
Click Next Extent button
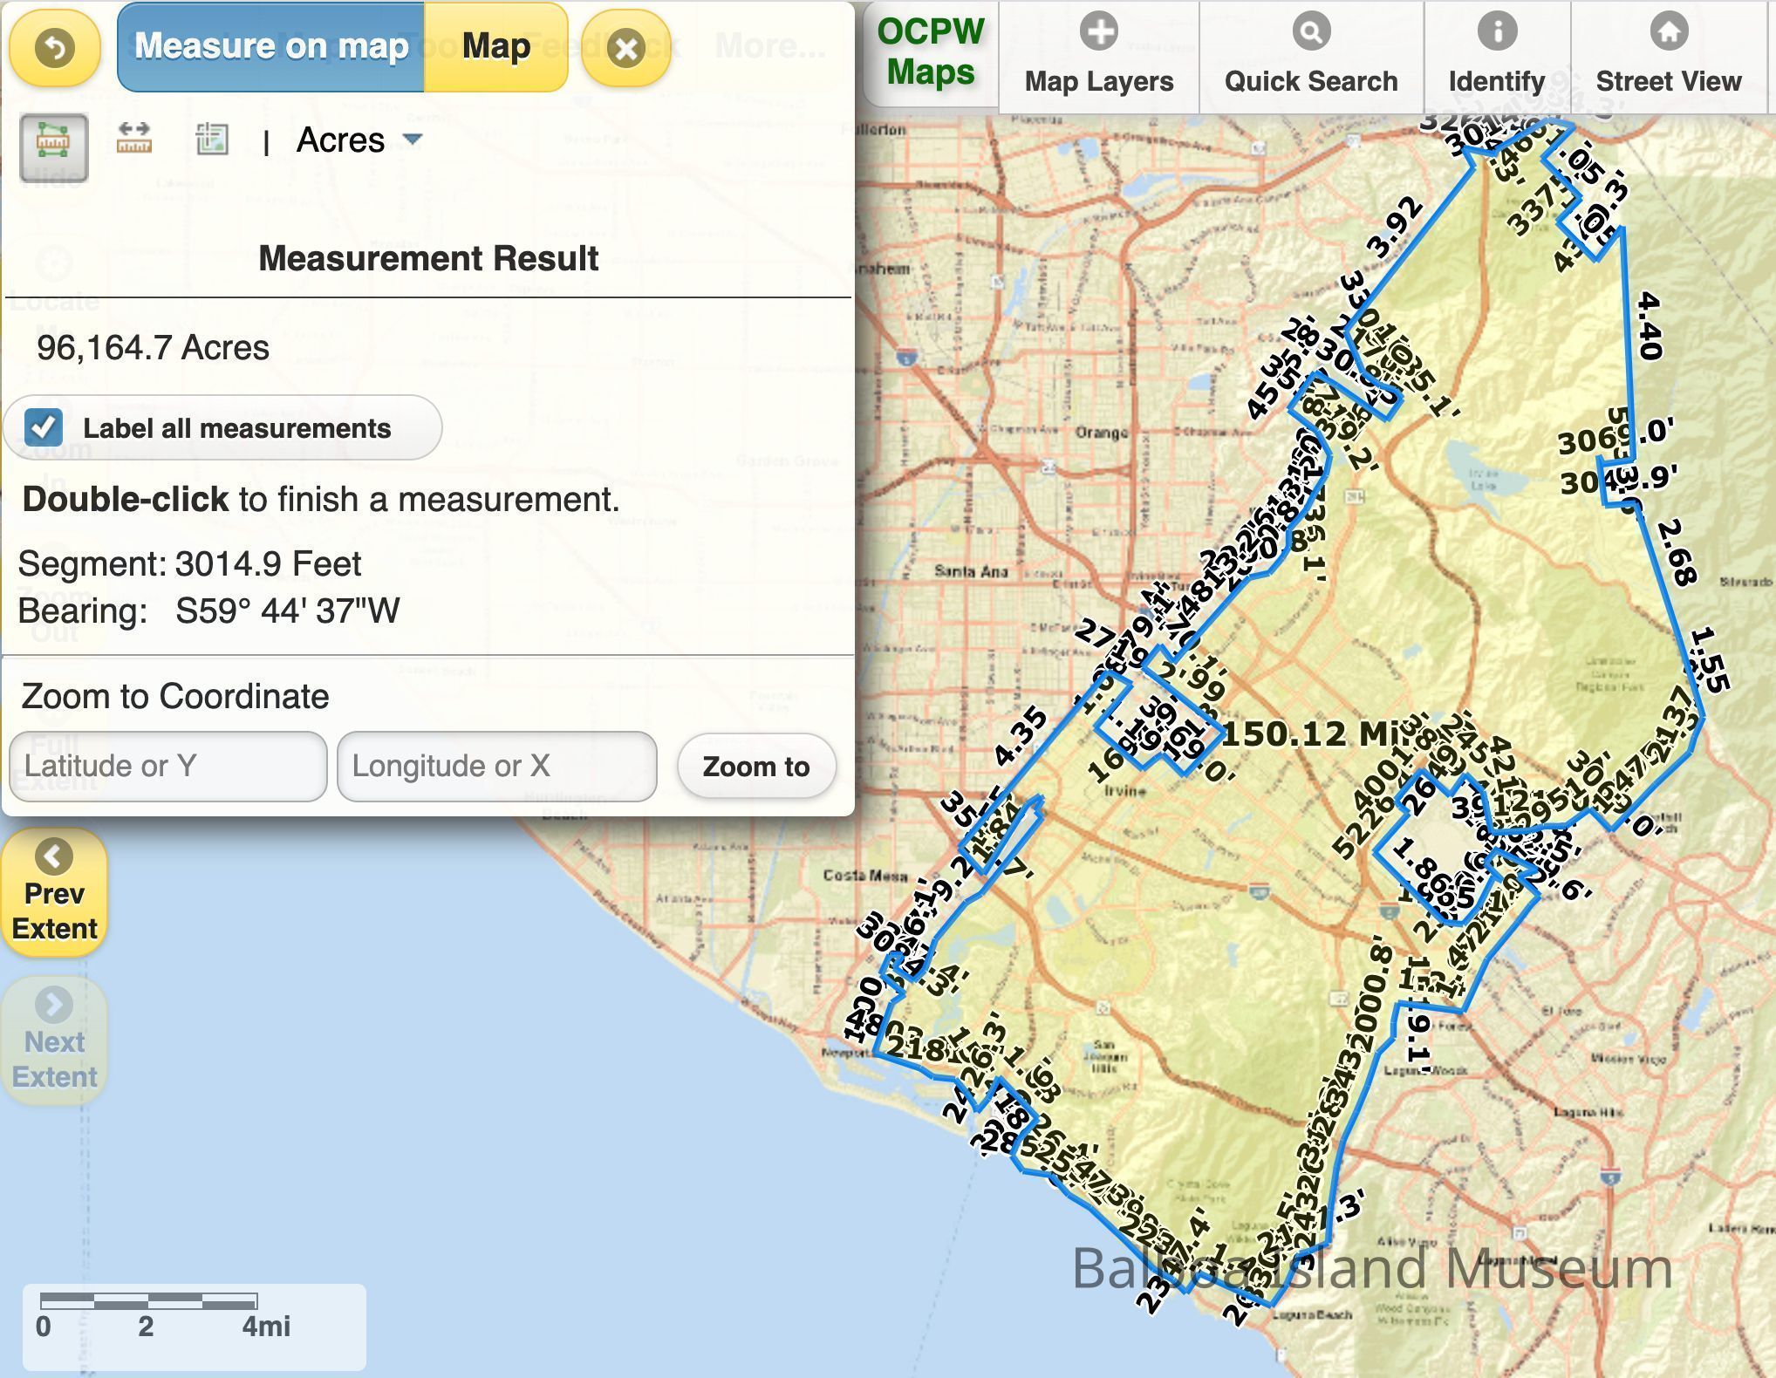54,1040
